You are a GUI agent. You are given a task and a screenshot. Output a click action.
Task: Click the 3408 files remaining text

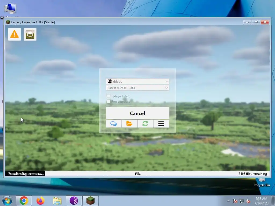pos(253,174)
